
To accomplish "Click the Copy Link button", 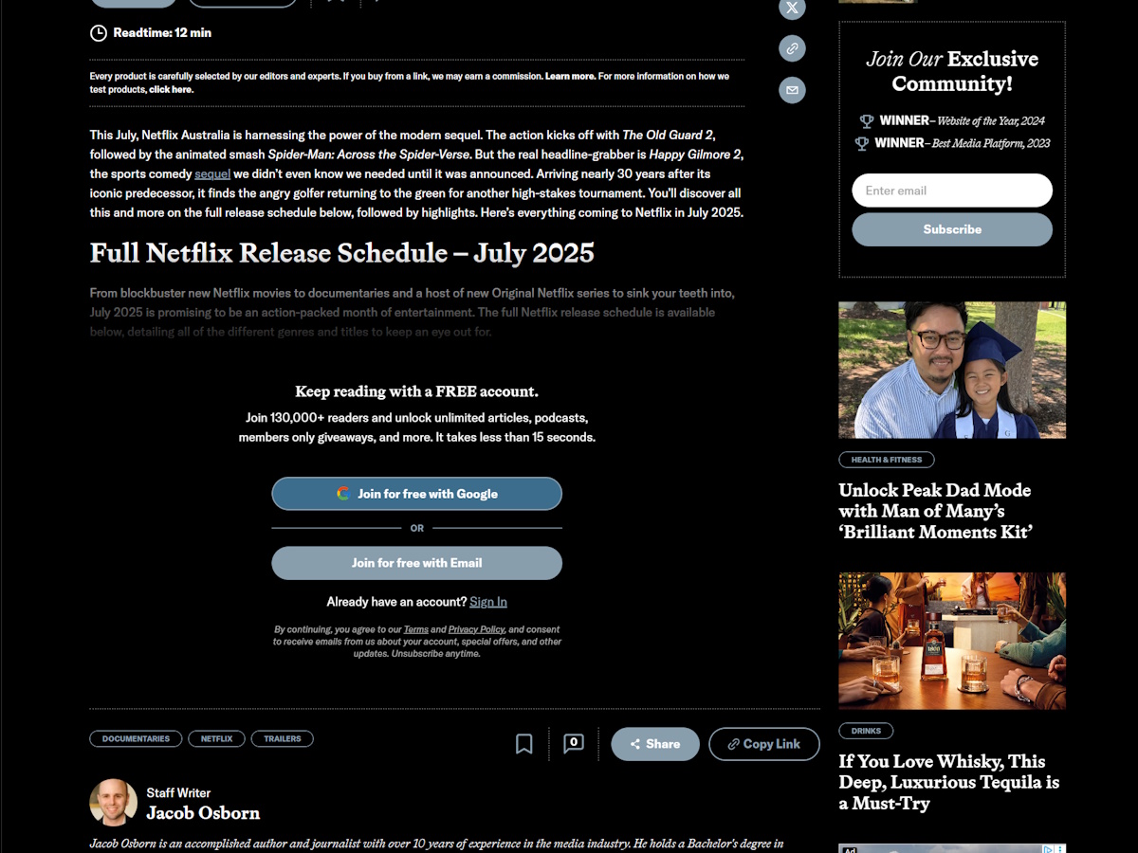I will (x=764, y=744).
